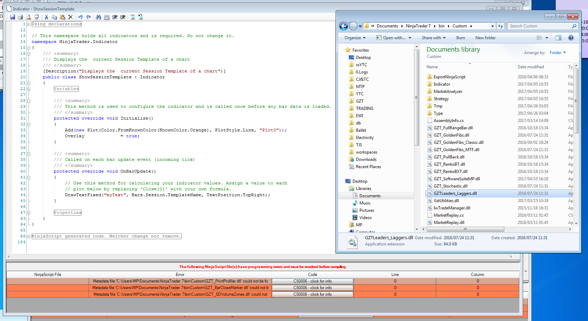The width and height of the screenshot is (588, 321).
Task: Open the 'Arrange by: Folder' dropdown
Action: pos(557,53)
